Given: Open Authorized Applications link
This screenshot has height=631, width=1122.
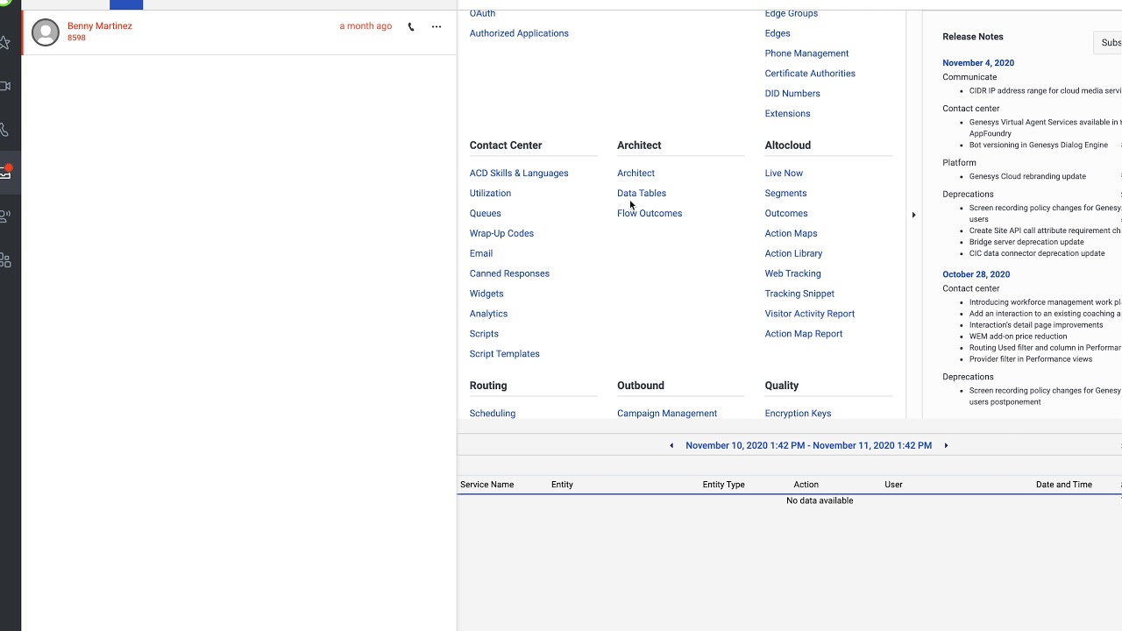Looking at the screenshot, I should click(x=519, y=33).
